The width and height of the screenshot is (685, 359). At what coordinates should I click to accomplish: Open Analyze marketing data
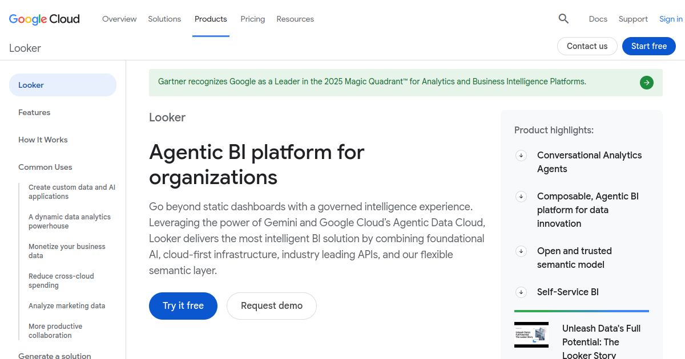click(67, 306)
